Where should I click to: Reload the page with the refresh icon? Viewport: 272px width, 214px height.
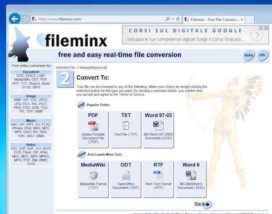point(178,19)
